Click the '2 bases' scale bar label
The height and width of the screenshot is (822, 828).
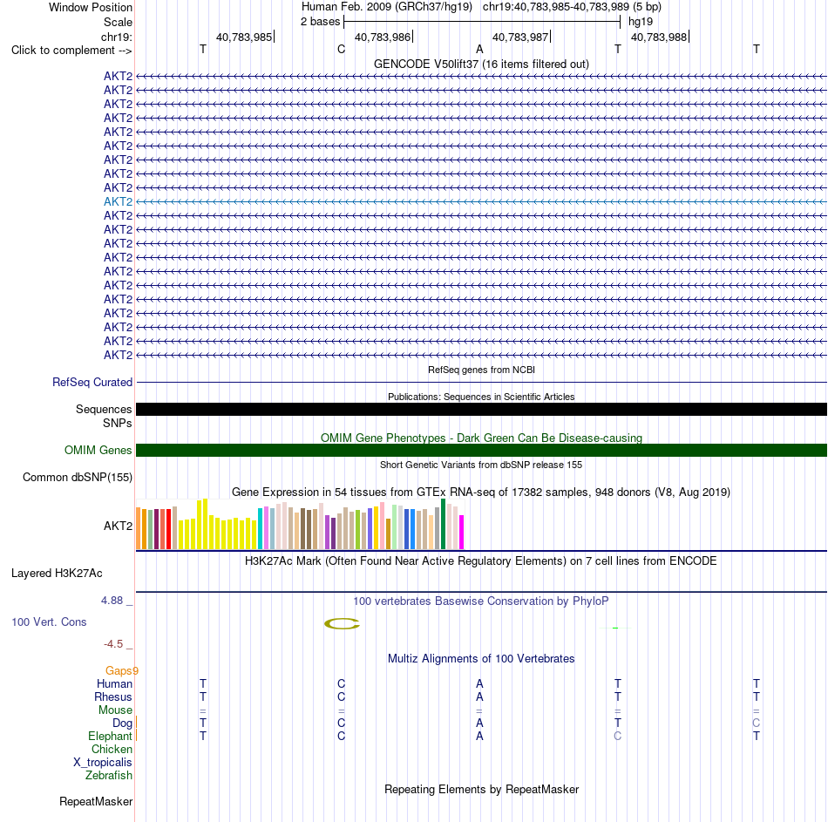pos(320,22)
